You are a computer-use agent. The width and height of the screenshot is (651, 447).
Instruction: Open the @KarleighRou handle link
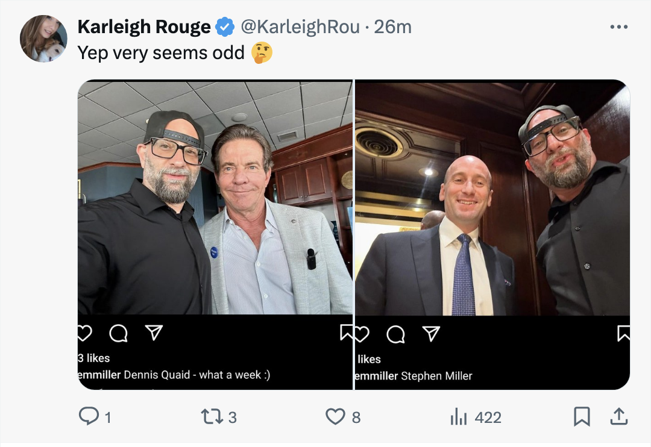[300, 27]
